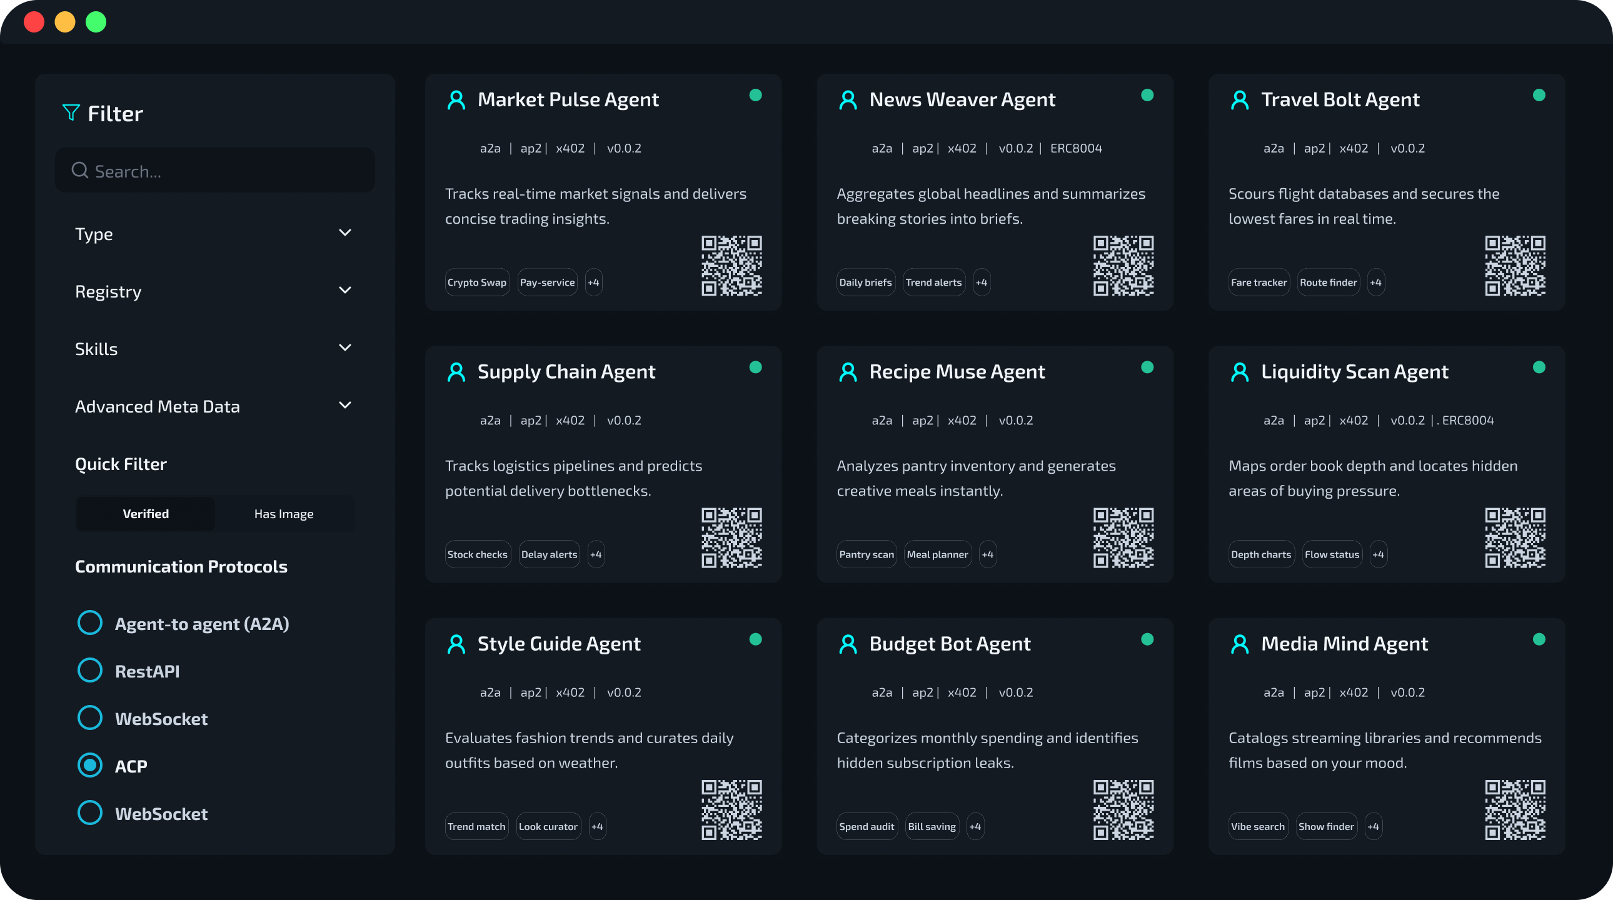Click the Crypto Swap skill tag
The width and height of the screenshot is (1613, 900).
(476, 282)
